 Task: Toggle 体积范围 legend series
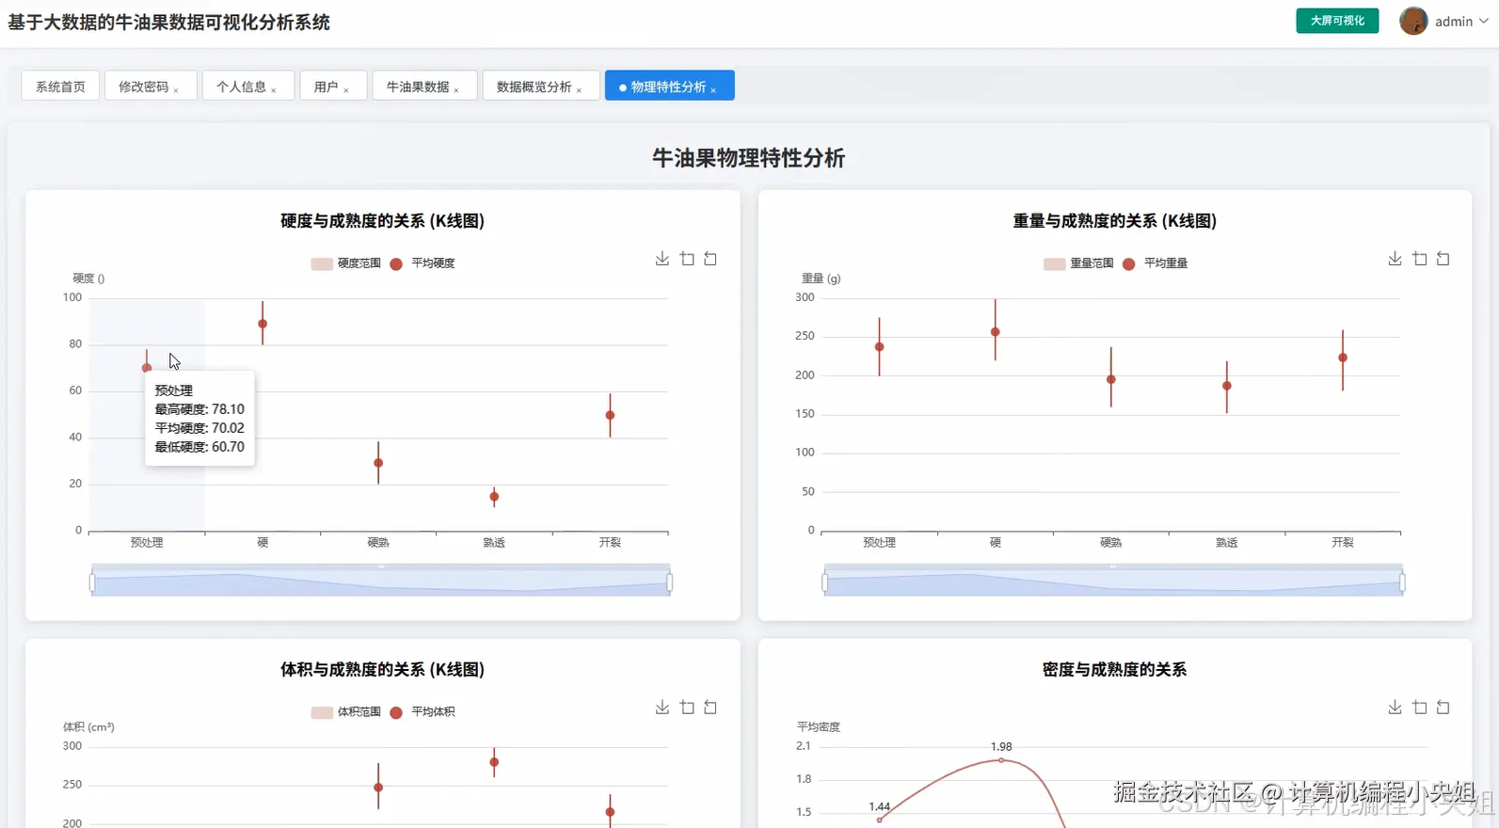click(346, 712)
